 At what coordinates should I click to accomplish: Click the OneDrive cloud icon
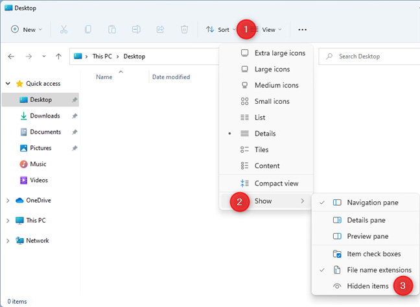(x=19, y=201)
